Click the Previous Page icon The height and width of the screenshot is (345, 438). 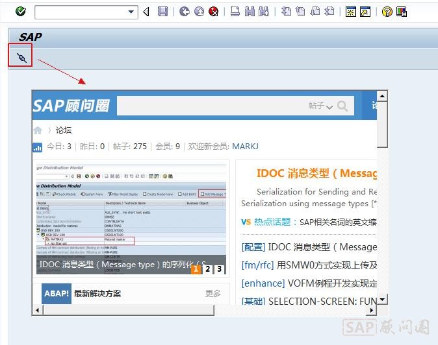coord(301,12)
